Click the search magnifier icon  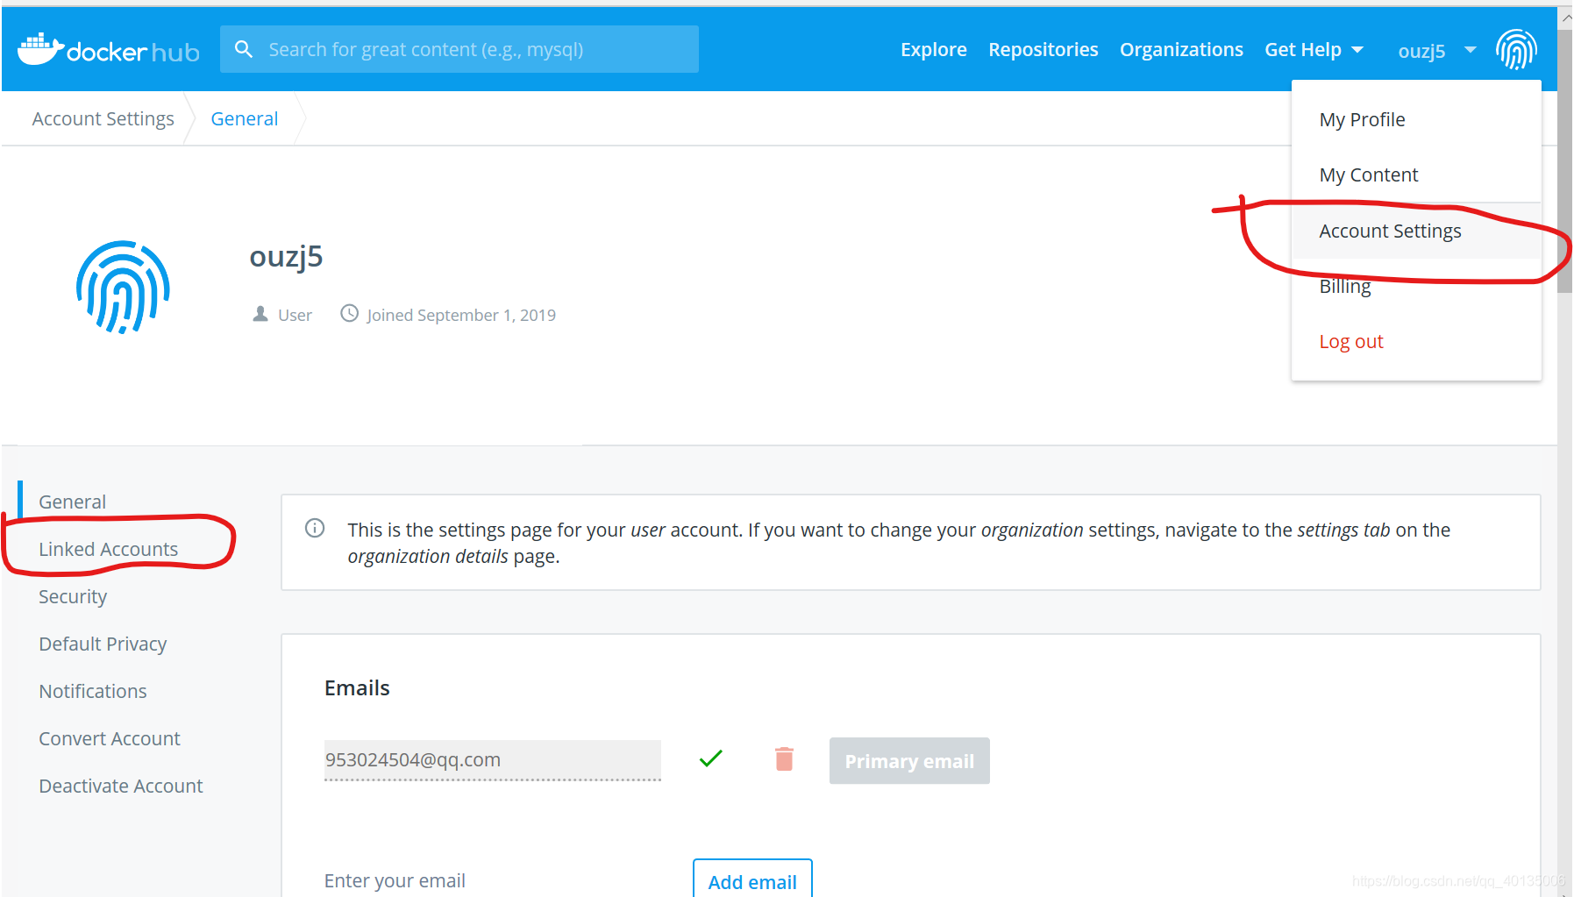244,49
